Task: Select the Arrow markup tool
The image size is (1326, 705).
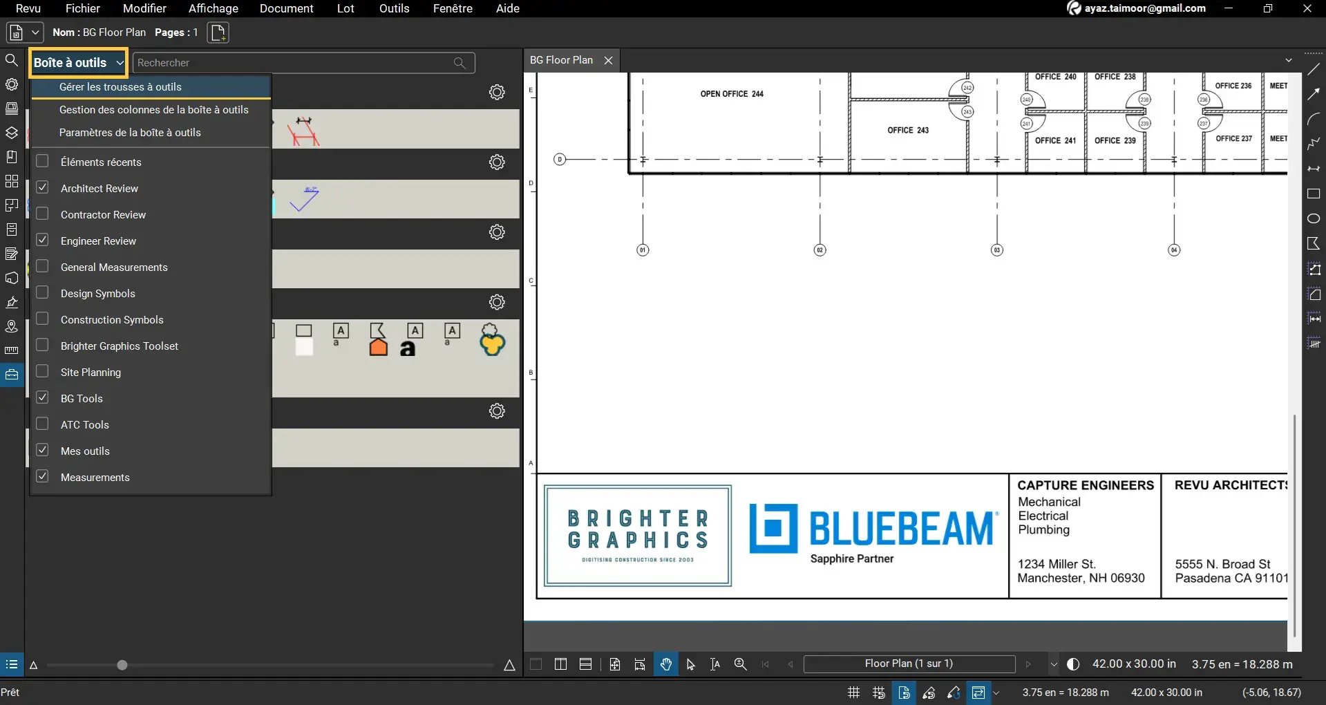Action: pos(1314,94)
